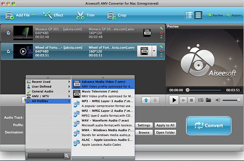Viewport: 244px width, 161px height.
Task: Click the profile search text field
Action: [46, 156]
